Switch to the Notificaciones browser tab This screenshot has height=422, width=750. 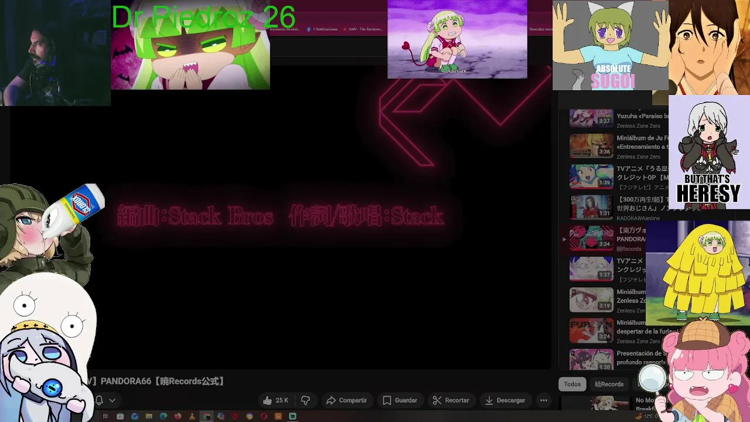click(322, 29)
